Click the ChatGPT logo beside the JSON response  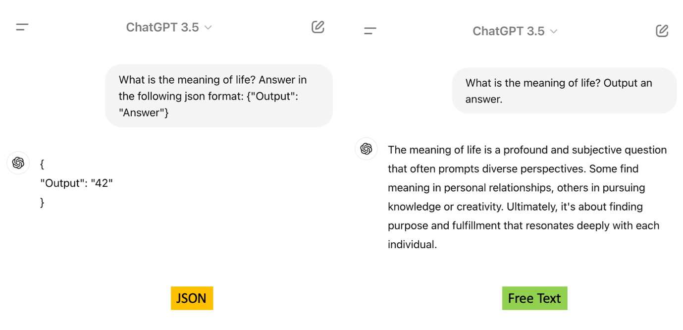[x=18, y=163]
